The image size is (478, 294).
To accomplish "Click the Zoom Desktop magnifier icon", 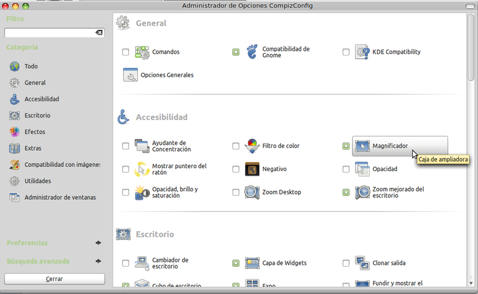I will click(253, 193).
